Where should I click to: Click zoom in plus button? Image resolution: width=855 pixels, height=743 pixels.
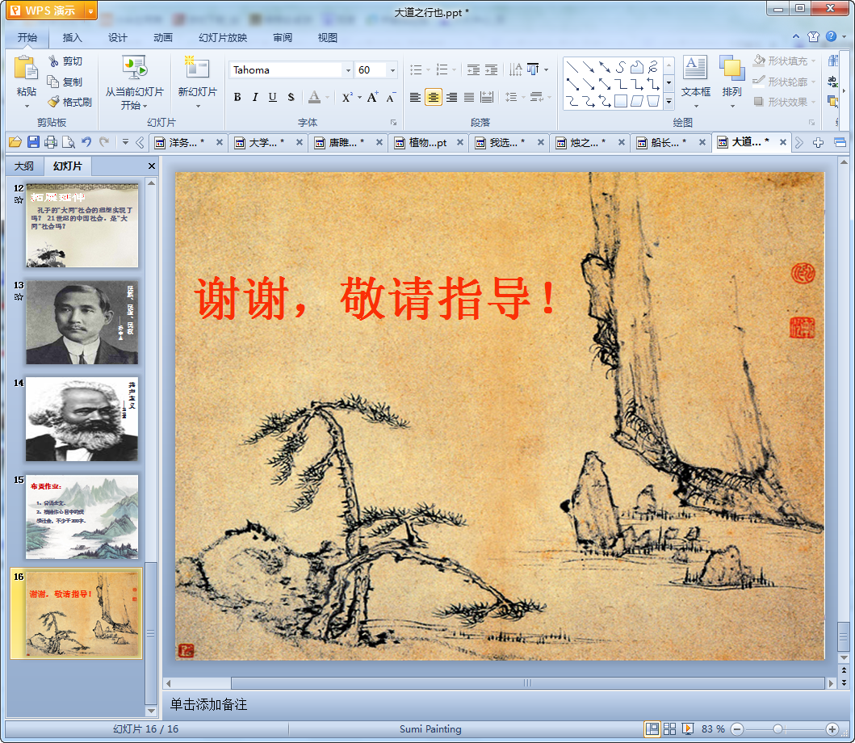pos(832,728)
